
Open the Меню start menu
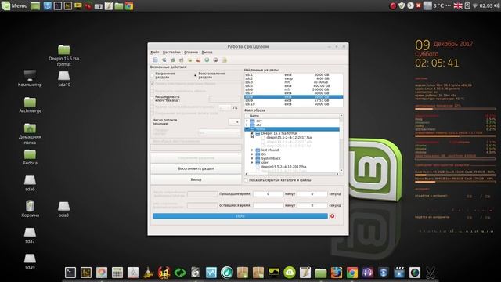pyautogui.click(x=15, y=5)
